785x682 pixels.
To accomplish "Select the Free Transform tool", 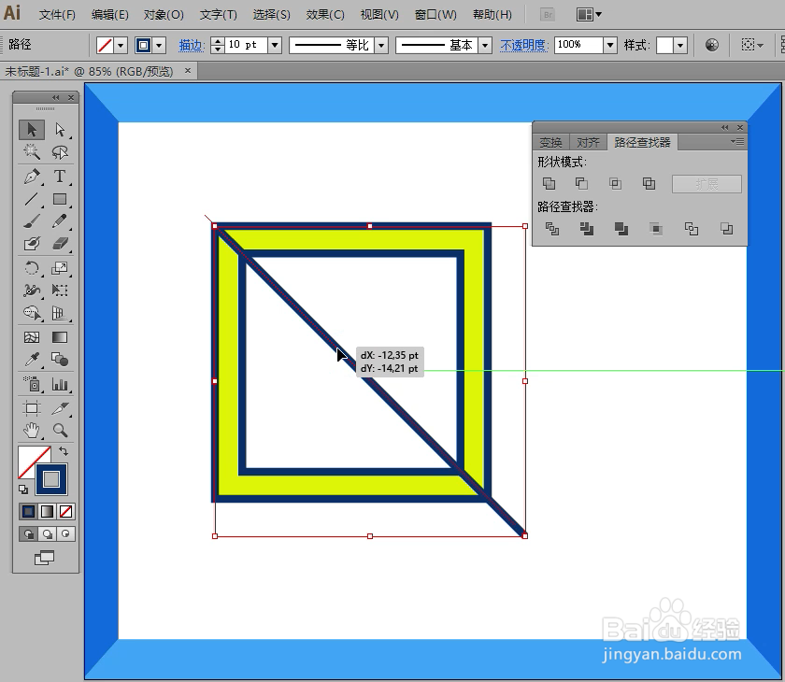I will tap(60, 291).
